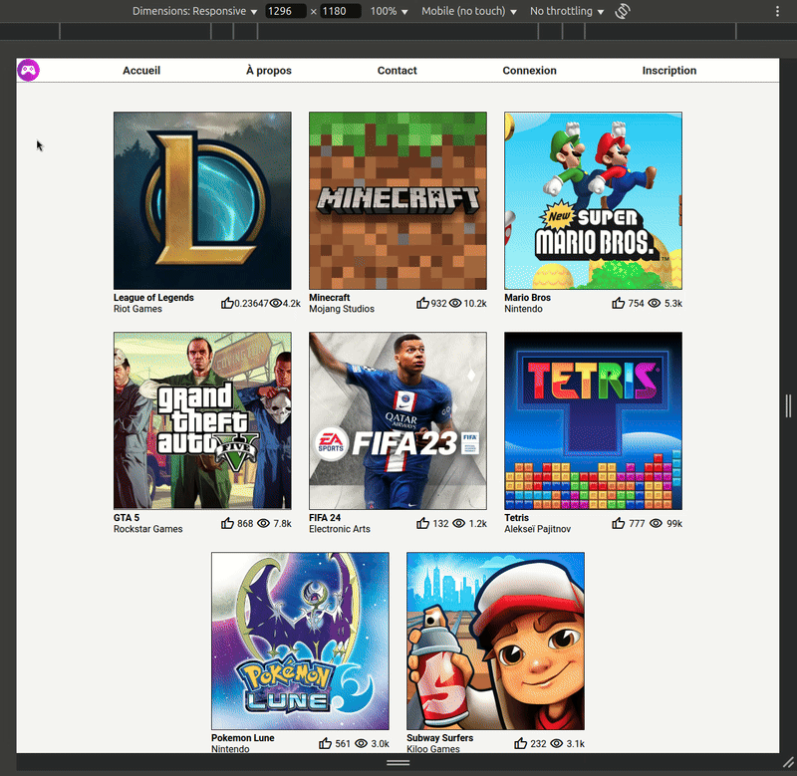Like Minecraft with the thumbs-up icon
The image size is (797, 776).
coord(422,303)
